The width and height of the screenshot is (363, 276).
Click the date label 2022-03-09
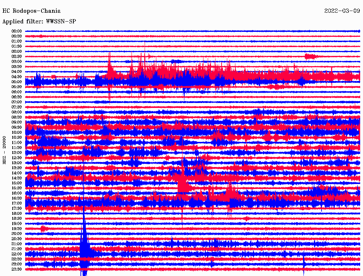click(342, 11)
